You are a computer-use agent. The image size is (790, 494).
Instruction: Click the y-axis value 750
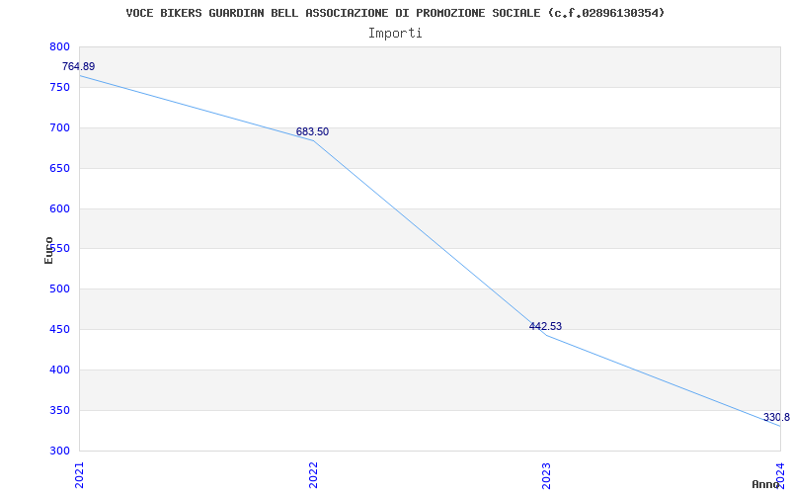[x=59, y=87]
